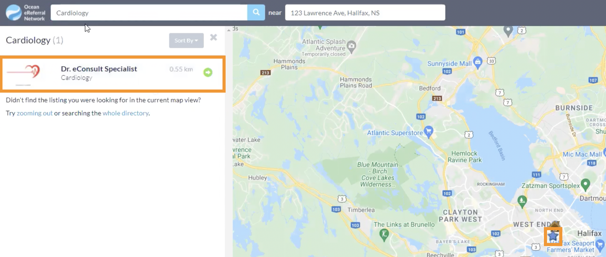The height and width of the screenshot is (257, 606).
Task: Click the Mic Mac Mall label
Action: (x=582, y=154)
